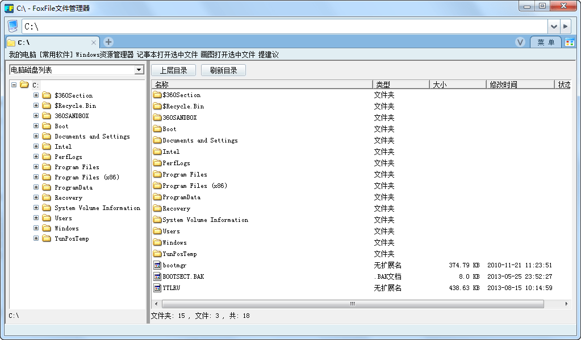The height and width of the screenshot is (340, 581).
Task: Open a new tab using the plus icon
Action: tap(108, 41)
